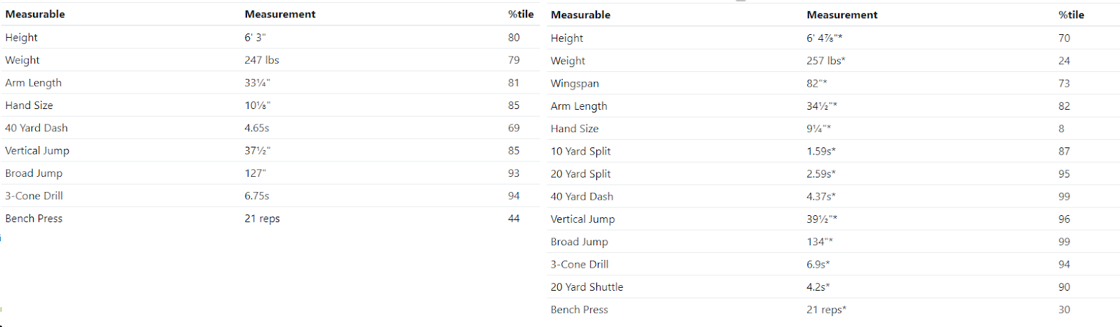1120x327 pixels.
Task: Sort the right table by Measurement header
Action: (842, 15)
